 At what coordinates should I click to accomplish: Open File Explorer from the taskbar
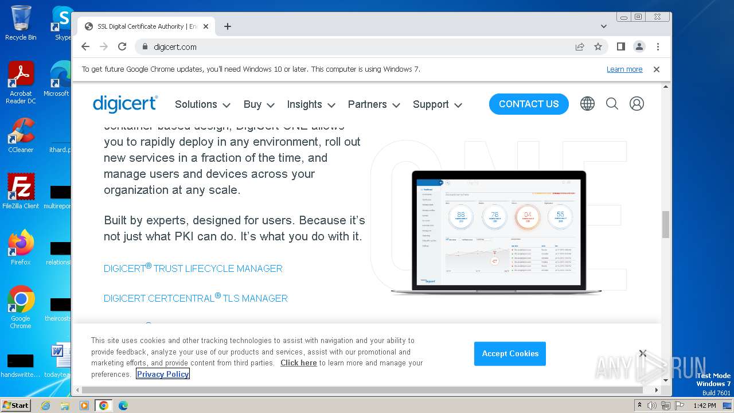pyautogui.click(x=65, y=406)
